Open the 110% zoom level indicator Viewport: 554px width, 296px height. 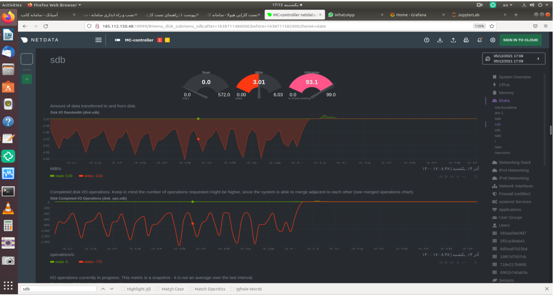[x=479, y=26]
